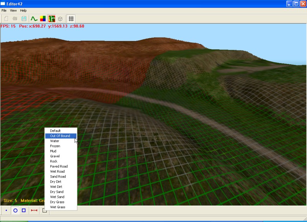This screenshot has width=307, height=222.
Task: Open the Help menu
Action: point(23,10)
